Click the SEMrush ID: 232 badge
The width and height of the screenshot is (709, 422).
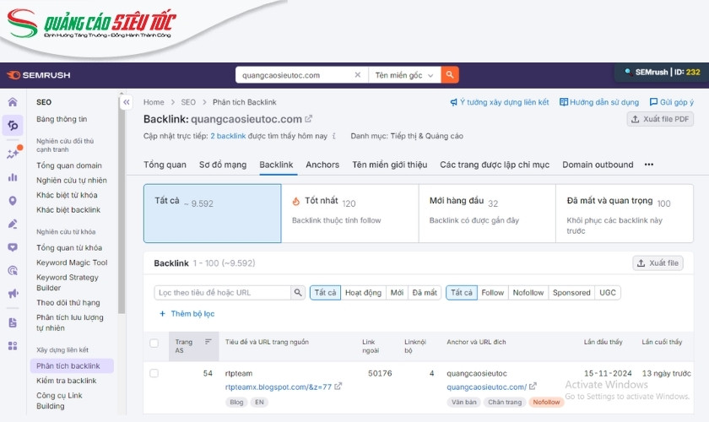pos(662,73)
